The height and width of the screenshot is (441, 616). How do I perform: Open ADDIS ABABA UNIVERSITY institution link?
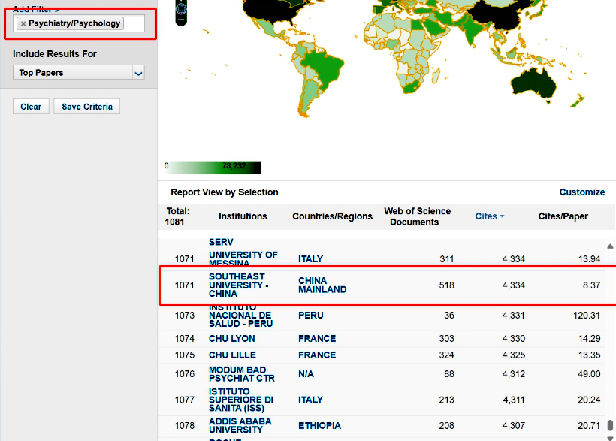click(240, 426)
